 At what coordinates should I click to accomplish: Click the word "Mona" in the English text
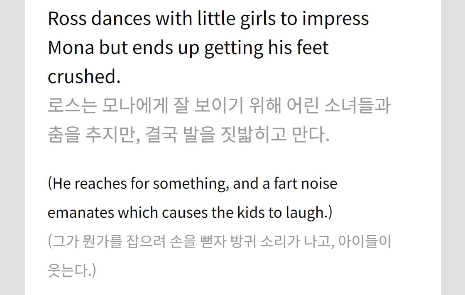point(71,48)
